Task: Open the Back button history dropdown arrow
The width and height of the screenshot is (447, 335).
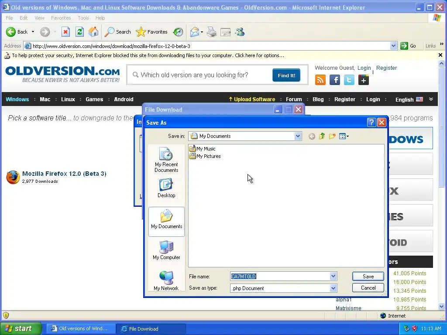Action: (33, 32)
